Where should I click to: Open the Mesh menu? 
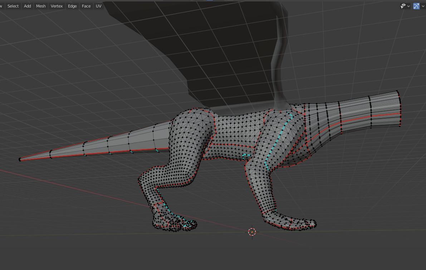coord(41,6)
